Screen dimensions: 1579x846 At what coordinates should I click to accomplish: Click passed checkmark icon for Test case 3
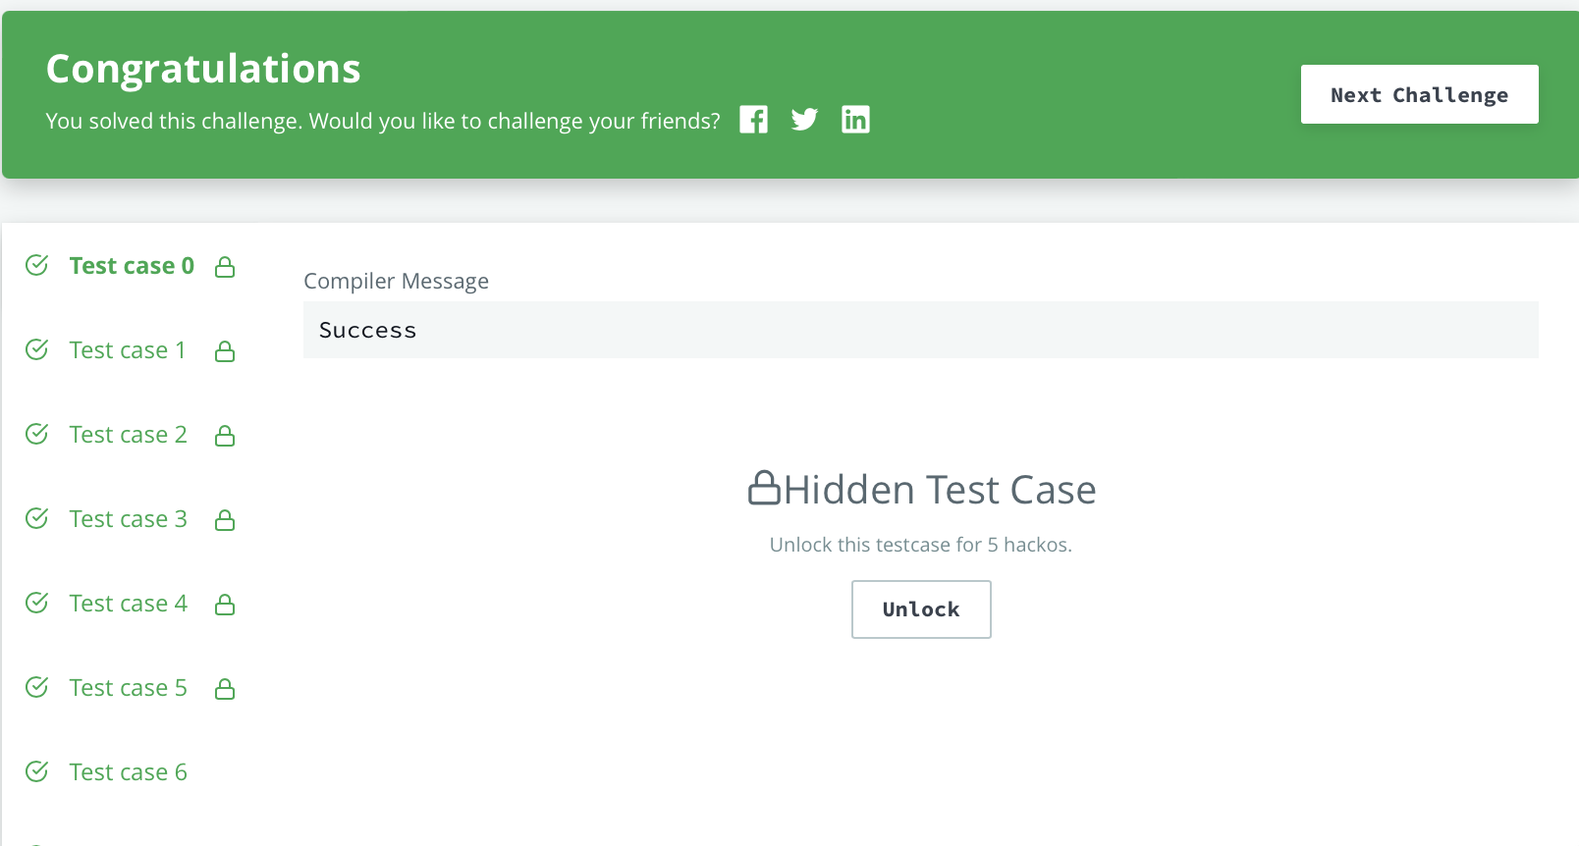click(36, 518)
